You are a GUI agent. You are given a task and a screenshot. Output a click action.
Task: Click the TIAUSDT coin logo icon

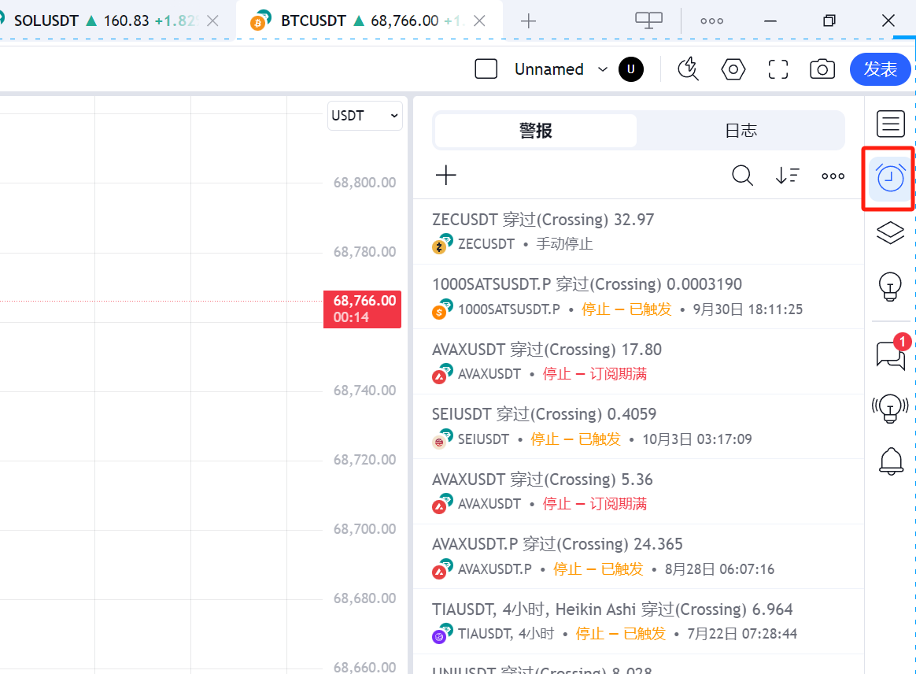pyautogui.click(x=441, y=634)
